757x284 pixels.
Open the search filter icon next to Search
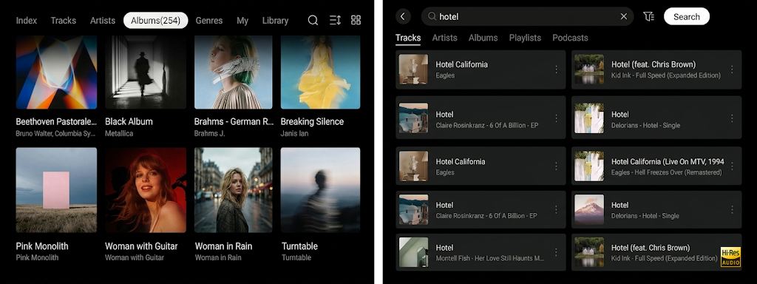point(649,16)
